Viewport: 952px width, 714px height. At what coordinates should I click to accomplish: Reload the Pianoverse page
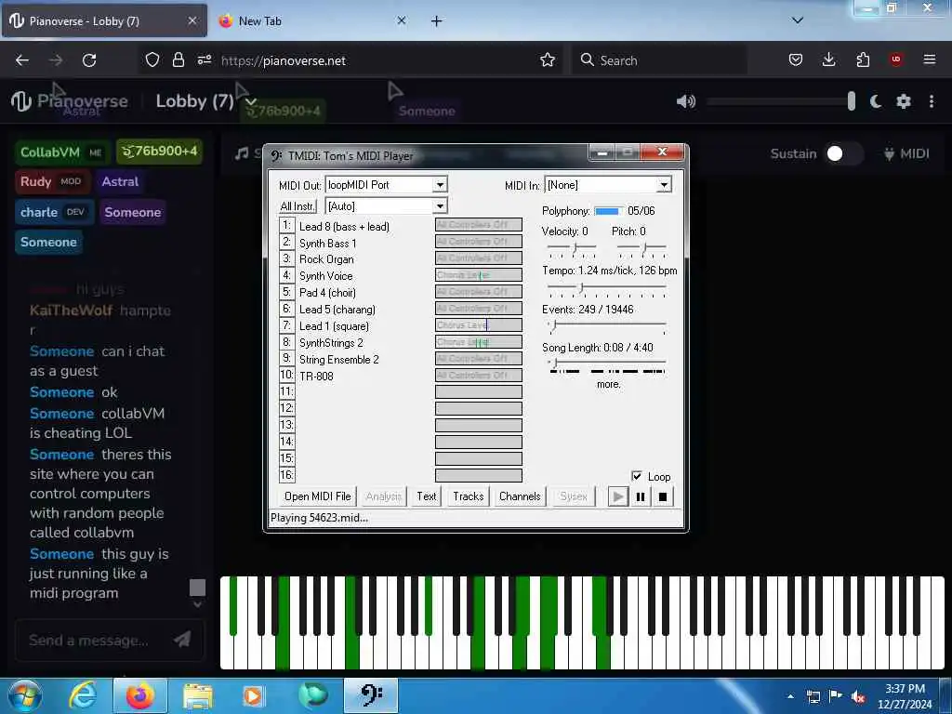tap(89, 60)
